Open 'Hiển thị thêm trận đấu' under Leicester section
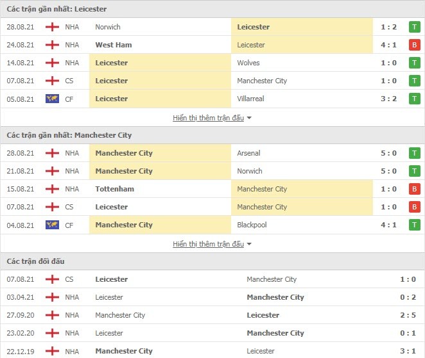The height and width of the screenshot is (358, 425). (x=208, y=118)
